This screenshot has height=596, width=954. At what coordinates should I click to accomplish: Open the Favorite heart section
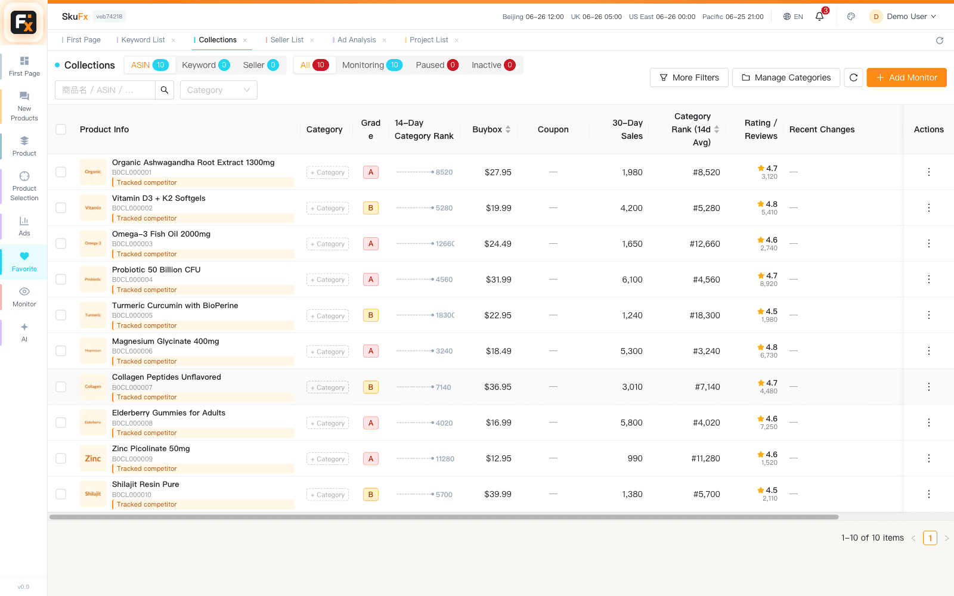(24, 262)
